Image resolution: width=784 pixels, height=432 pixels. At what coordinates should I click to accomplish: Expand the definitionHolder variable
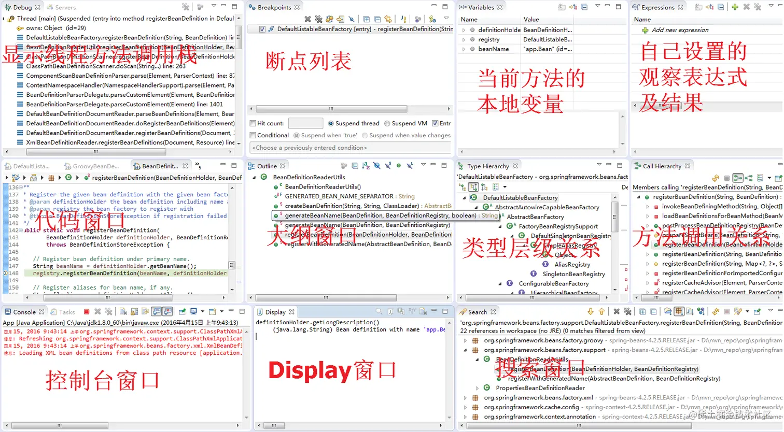tap(463, 30)
